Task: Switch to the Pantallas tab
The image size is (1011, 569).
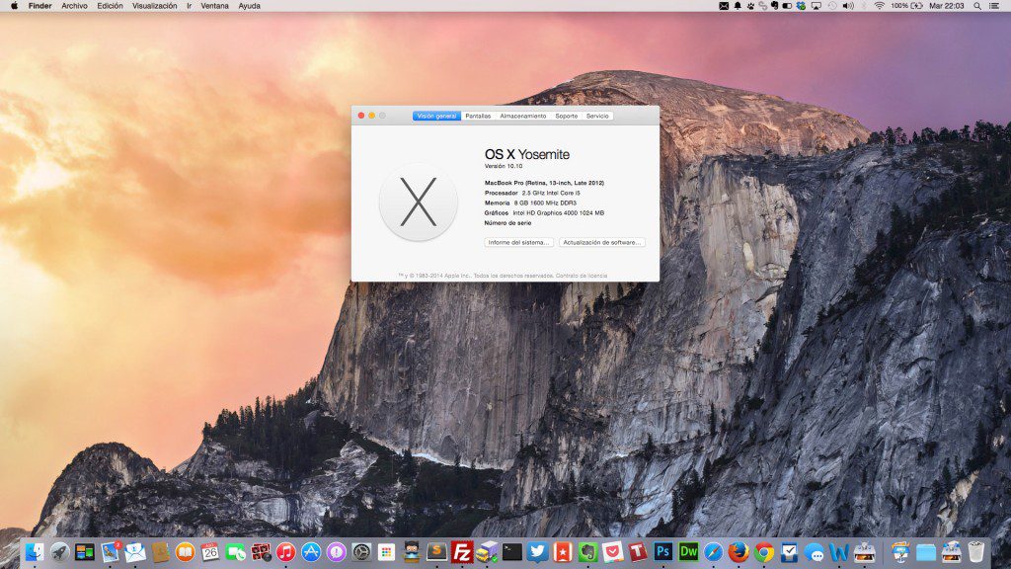Action: click(x=478, y=117)
